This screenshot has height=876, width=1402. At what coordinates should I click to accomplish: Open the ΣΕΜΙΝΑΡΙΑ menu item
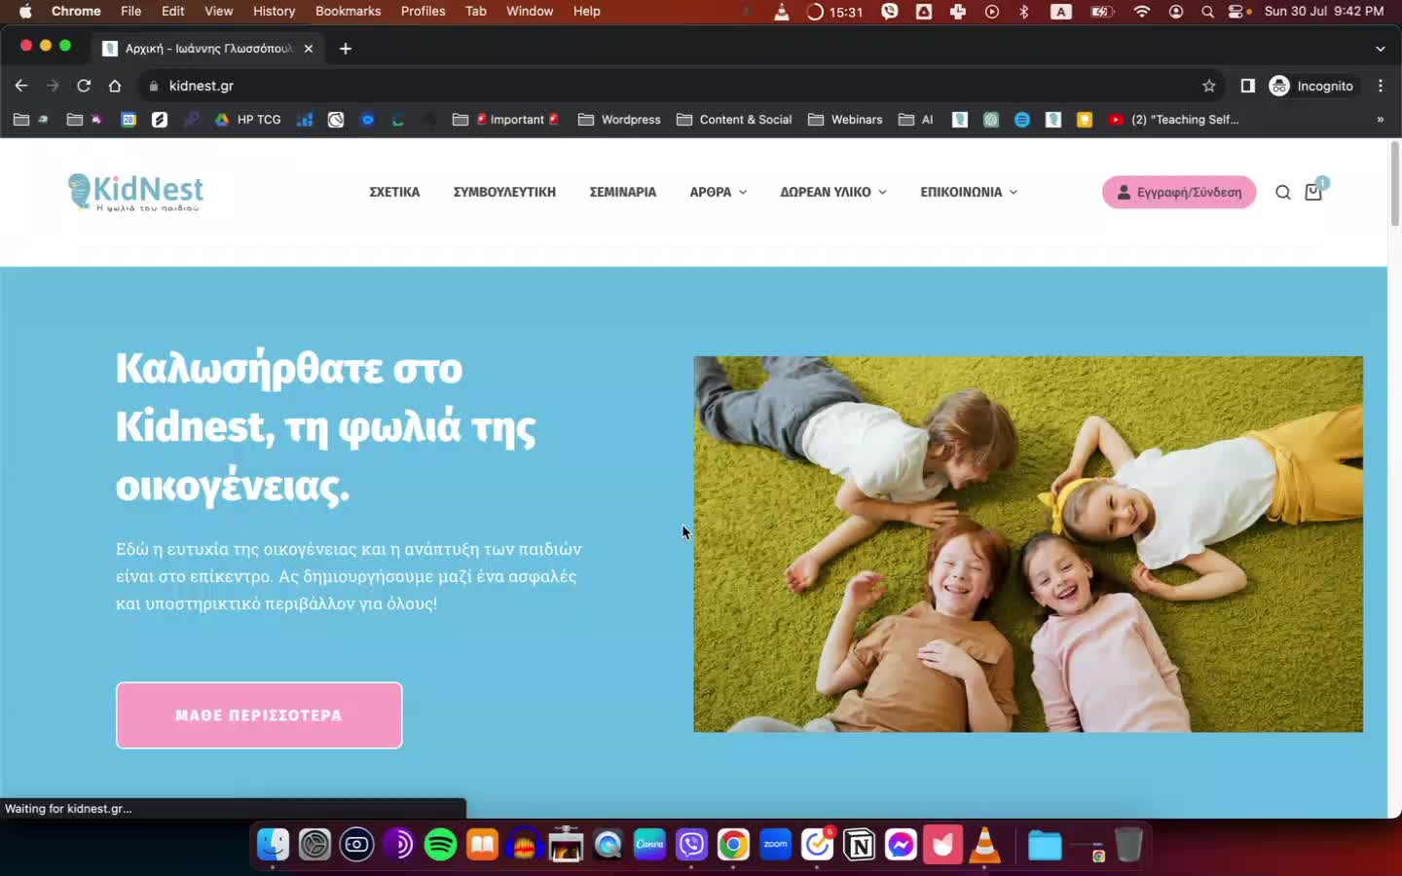pos(622,192)
